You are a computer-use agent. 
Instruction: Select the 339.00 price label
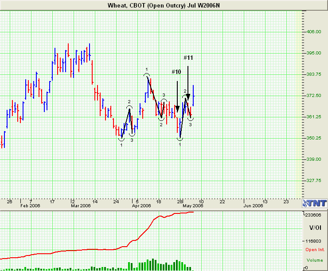(x=313, y=159)
